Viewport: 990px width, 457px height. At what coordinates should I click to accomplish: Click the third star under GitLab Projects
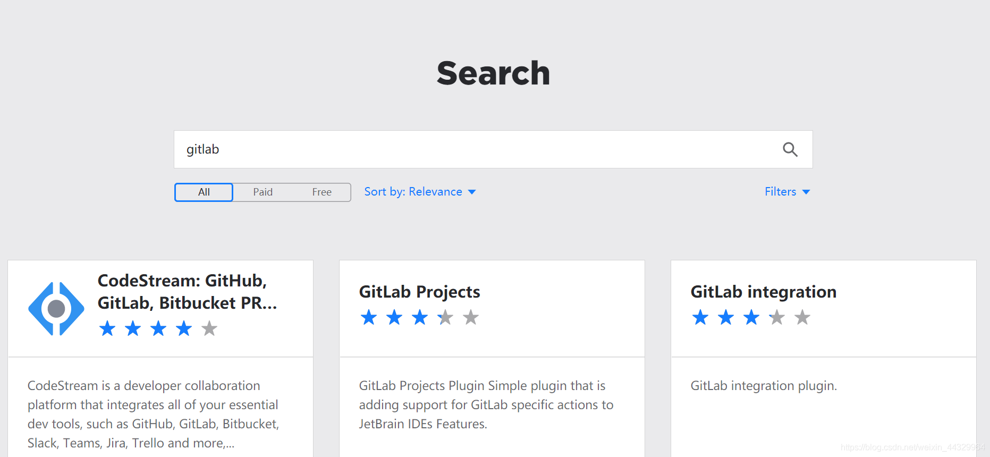[x=419, y=317]
